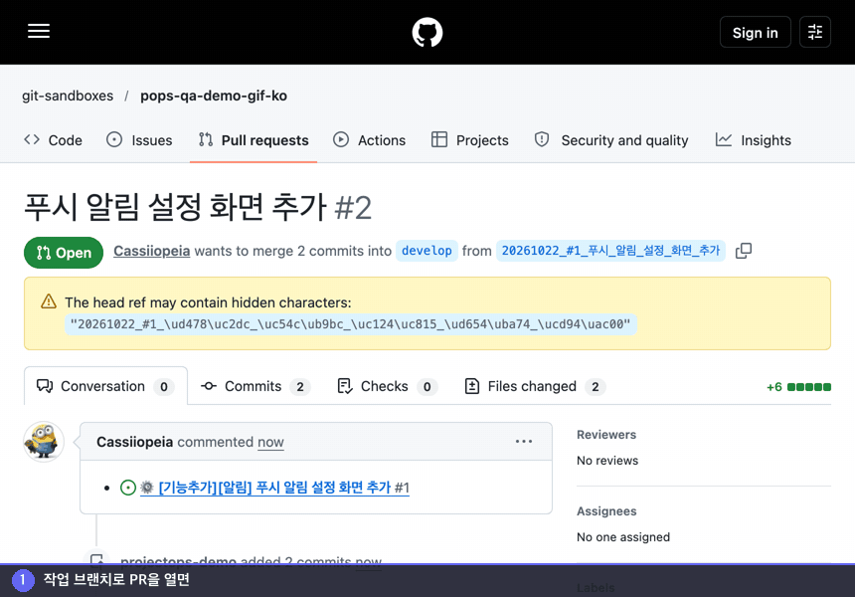Image resolution: width=855 pixels, height=597 pixels.
Task: Select the Commits tab
Action: click(x=256, y=386)
